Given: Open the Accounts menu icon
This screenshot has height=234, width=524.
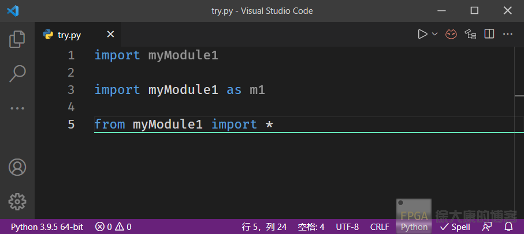Looking at the screenshot, I should coord(17,168).
